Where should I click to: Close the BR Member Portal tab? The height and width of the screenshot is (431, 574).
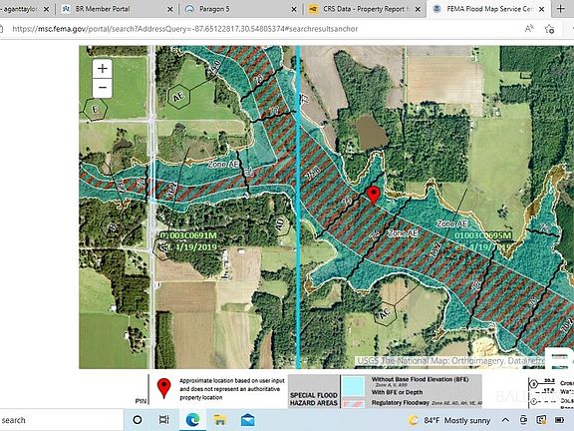pyautogui.click(x=170, y=10)
